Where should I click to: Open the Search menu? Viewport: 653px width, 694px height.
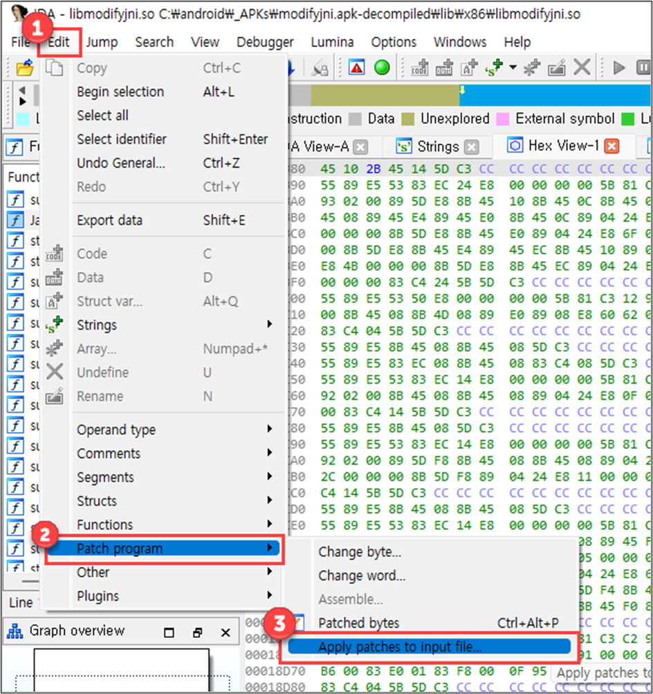tap(154, 42)
